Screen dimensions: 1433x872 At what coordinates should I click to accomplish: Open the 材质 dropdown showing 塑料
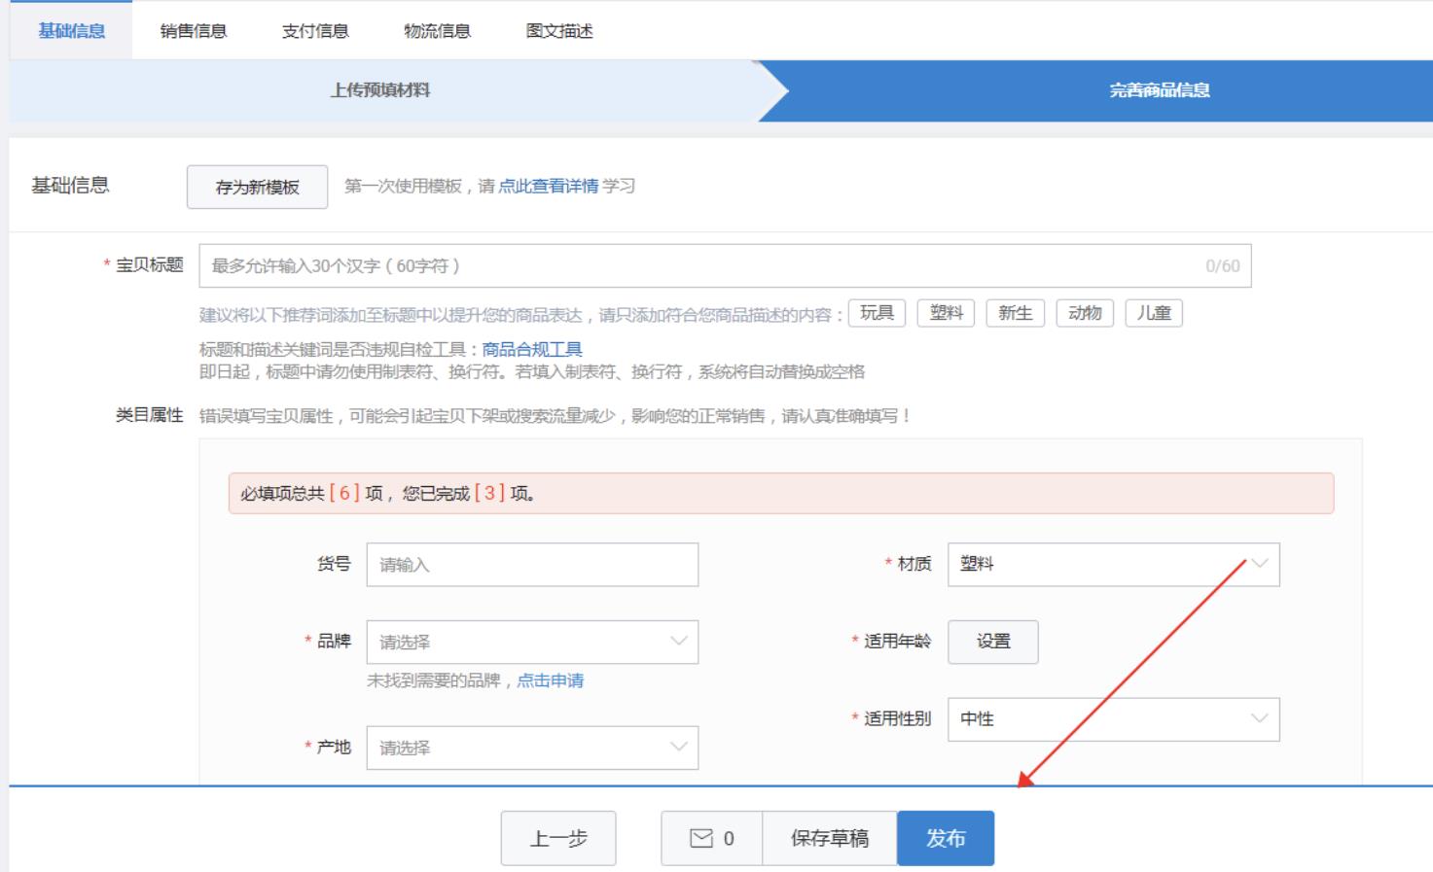1114,565
